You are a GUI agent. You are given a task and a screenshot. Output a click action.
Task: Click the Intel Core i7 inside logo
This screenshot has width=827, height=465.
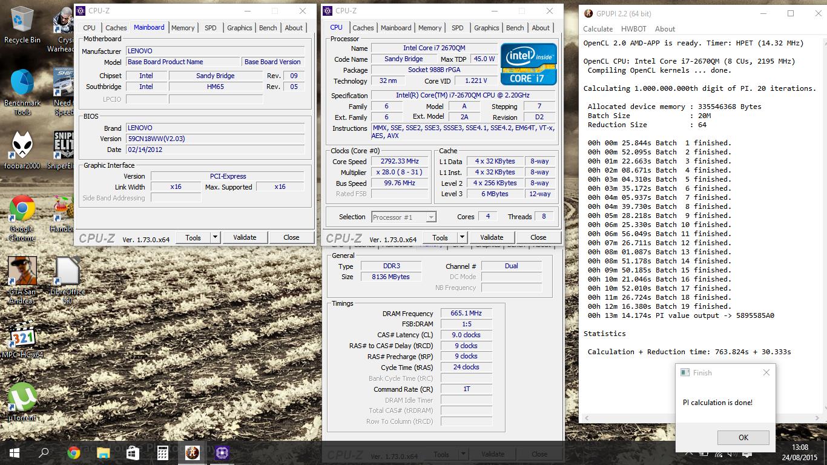529,63
